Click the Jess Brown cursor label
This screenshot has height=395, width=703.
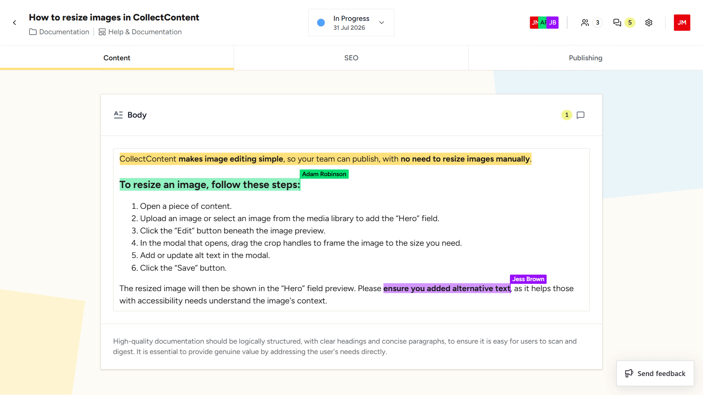[x=528, y=279]
